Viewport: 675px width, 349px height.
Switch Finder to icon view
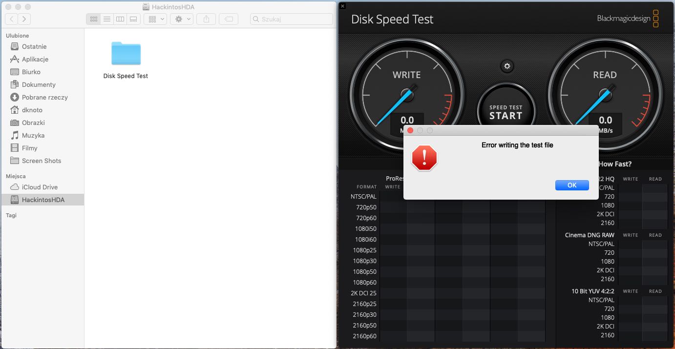click(94, 19)
